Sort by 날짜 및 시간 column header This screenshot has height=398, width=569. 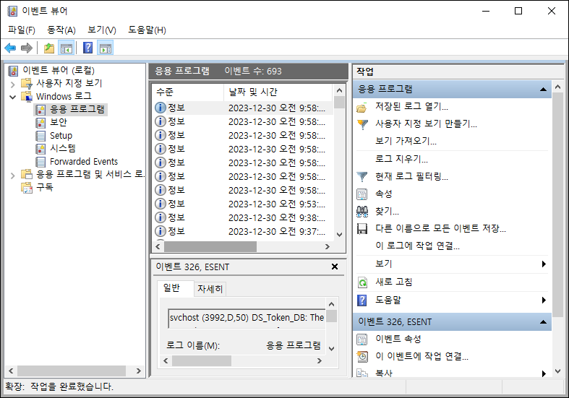(x=278, y=92)
